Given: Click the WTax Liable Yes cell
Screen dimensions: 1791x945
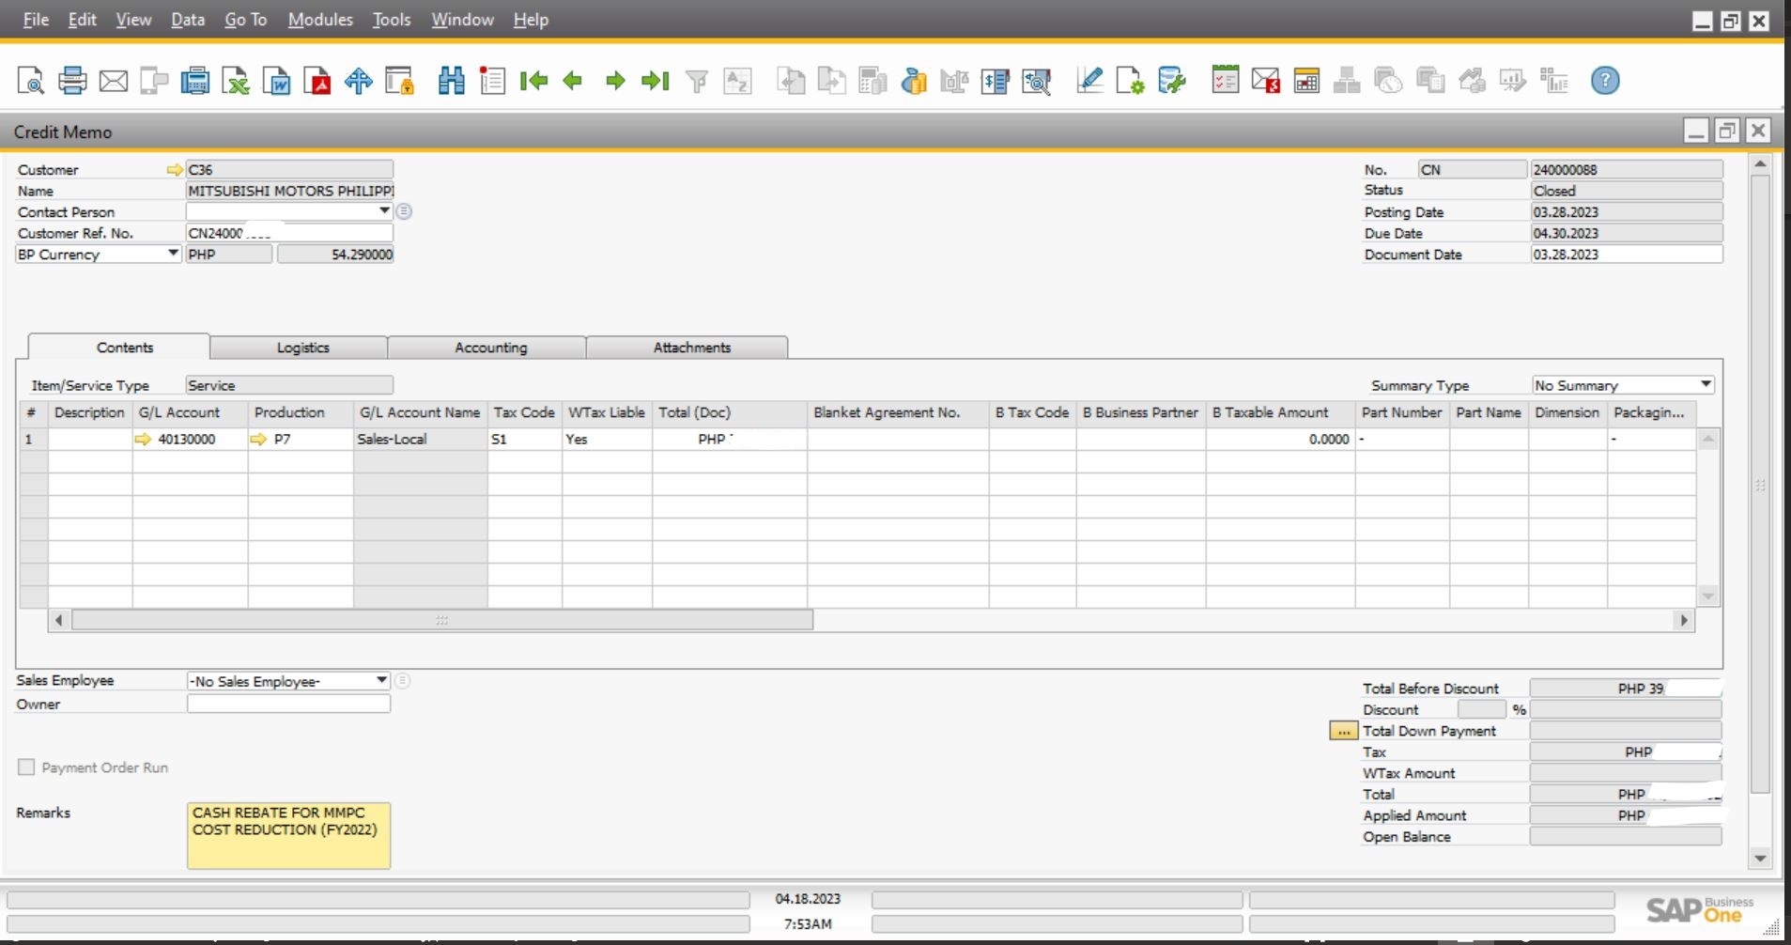Looking at the screenshot, I should coord(607,439).
